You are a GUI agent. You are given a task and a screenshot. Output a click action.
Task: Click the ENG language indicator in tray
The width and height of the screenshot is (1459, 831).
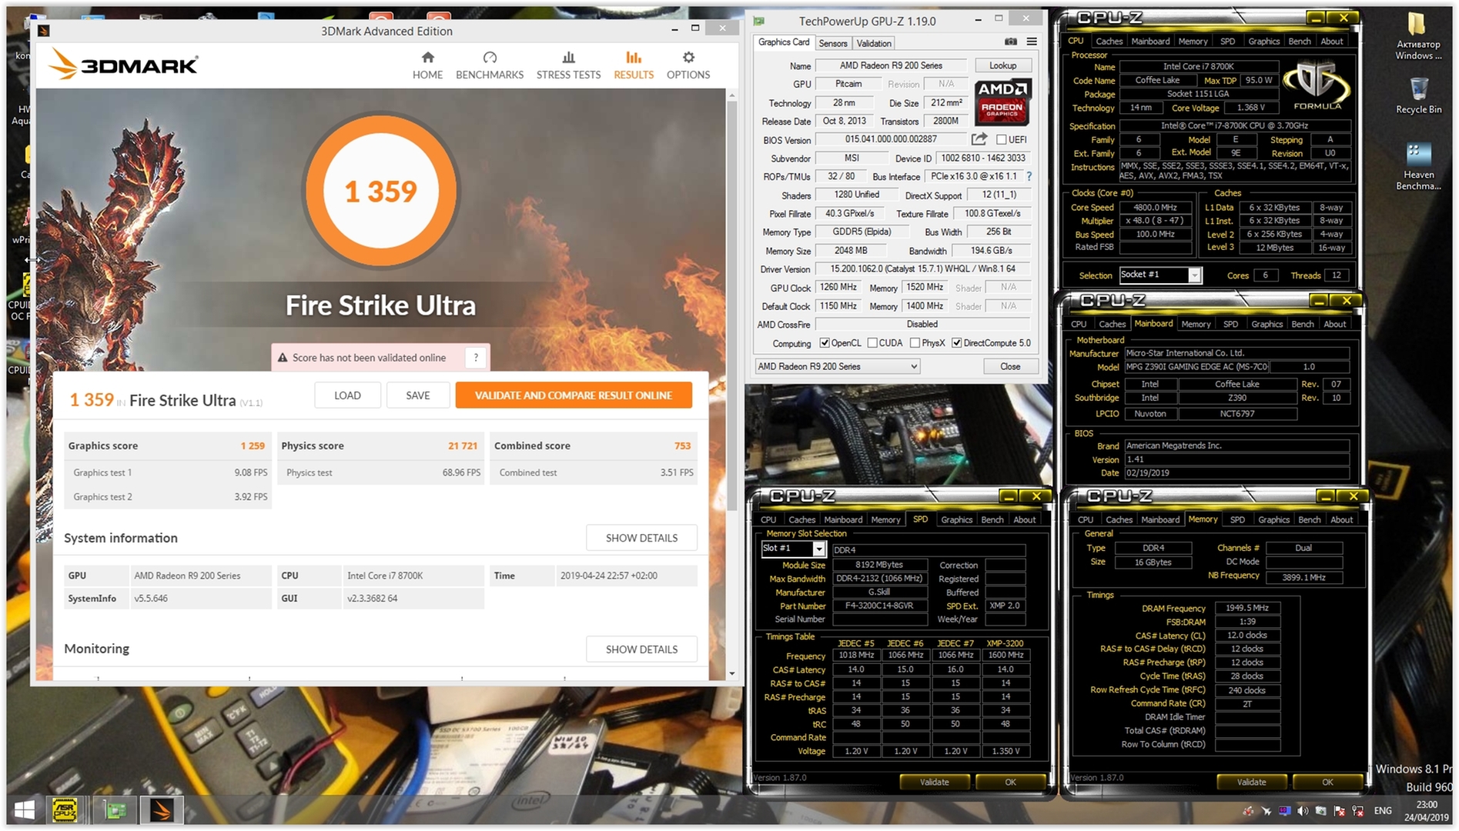point(1383,811)
